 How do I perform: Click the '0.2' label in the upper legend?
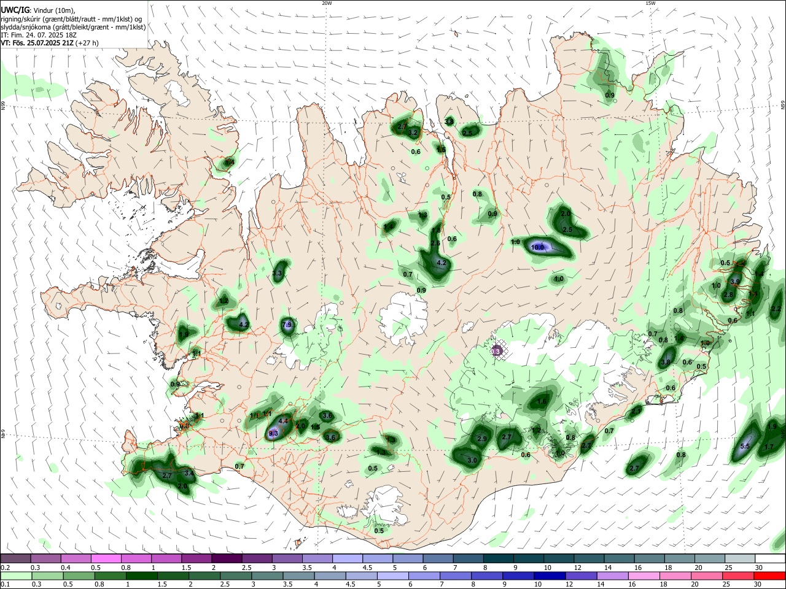[5, 568]
